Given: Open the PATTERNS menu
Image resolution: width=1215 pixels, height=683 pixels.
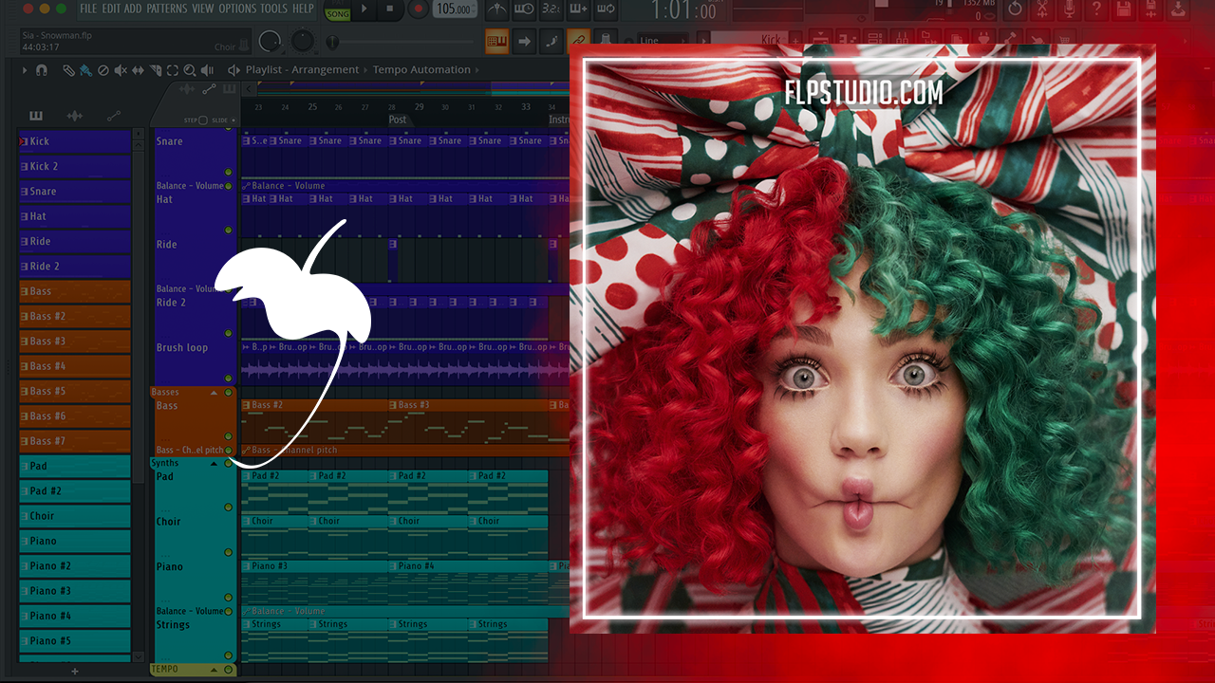Looking at the screenshot, I should click(x=166, y=9).
